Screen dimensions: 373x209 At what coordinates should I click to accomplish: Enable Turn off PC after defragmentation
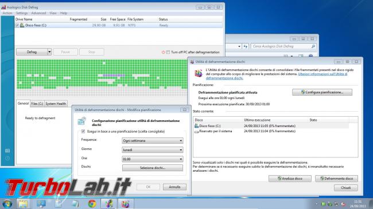(168, 52)
